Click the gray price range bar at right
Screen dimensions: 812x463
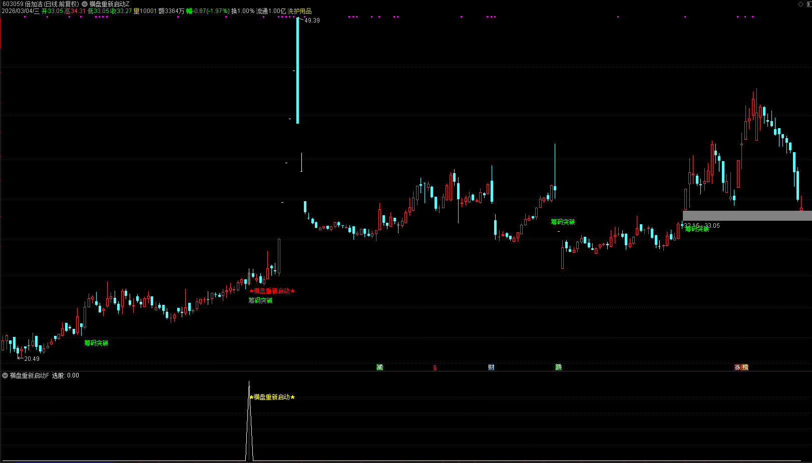tap(747, 216)
